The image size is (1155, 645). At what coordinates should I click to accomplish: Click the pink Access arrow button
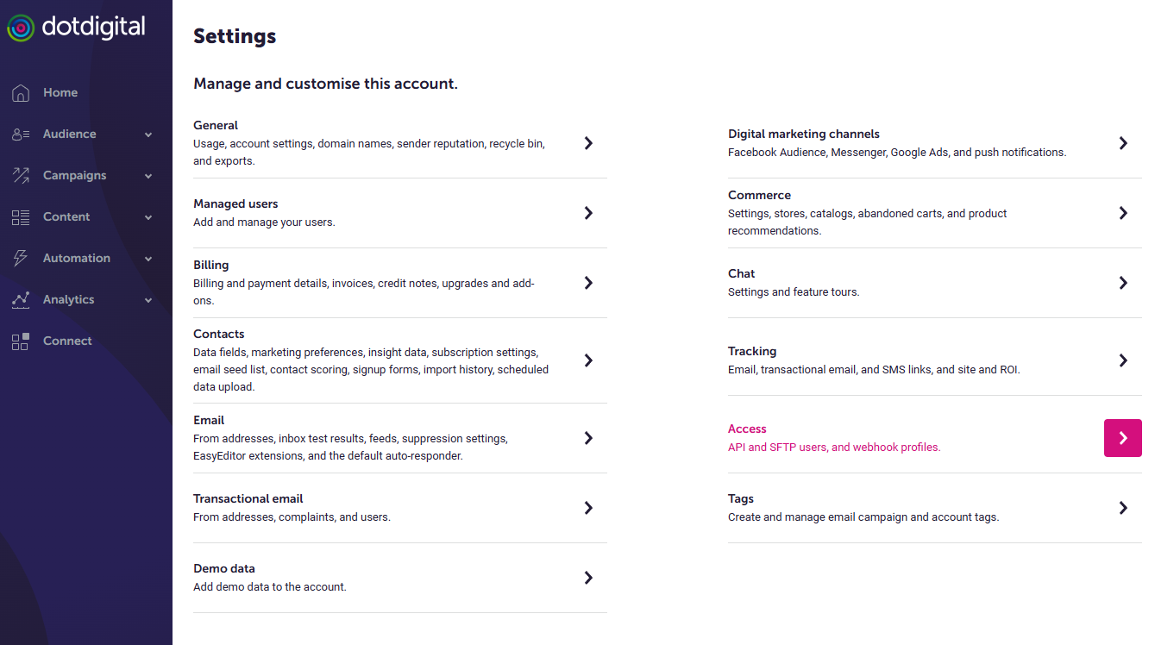(1123, 438)
